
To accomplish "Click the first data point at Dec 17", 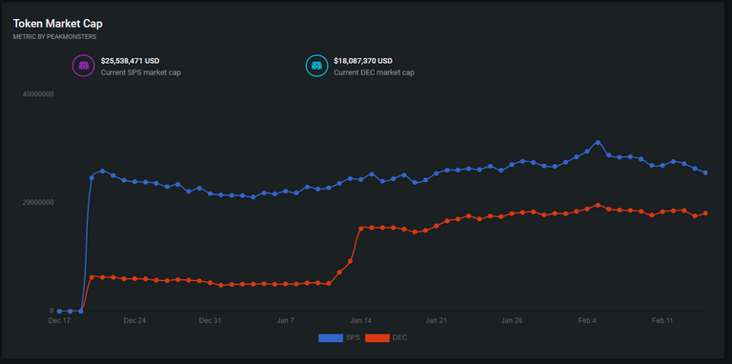I will pos(59,311).
